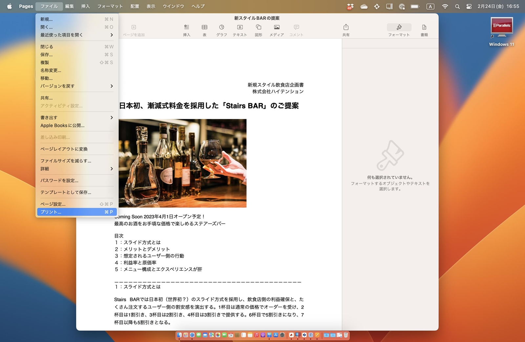525x342 pixels.
Task: Open the 編集 menu
Action: coord(69,6)
